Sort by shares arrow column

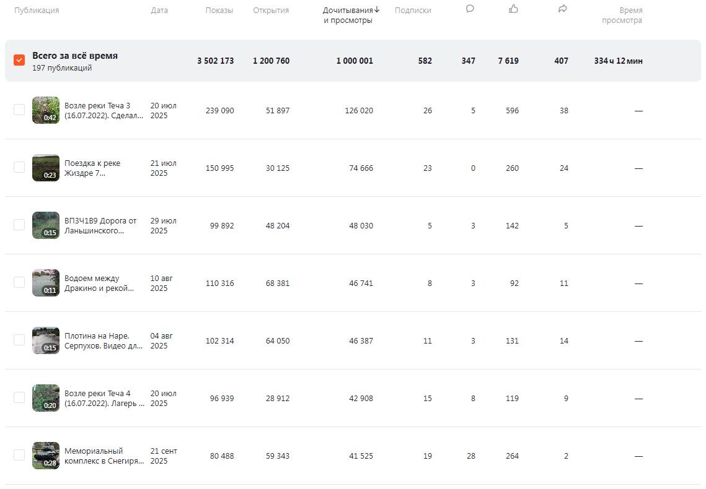point(563,9)
